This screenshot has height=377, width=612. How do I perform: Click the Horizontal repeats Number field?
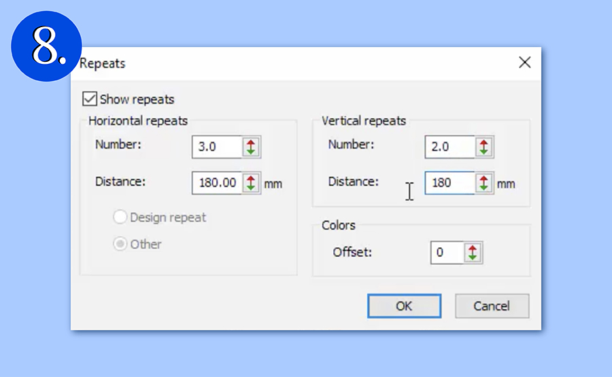(216, 147)
